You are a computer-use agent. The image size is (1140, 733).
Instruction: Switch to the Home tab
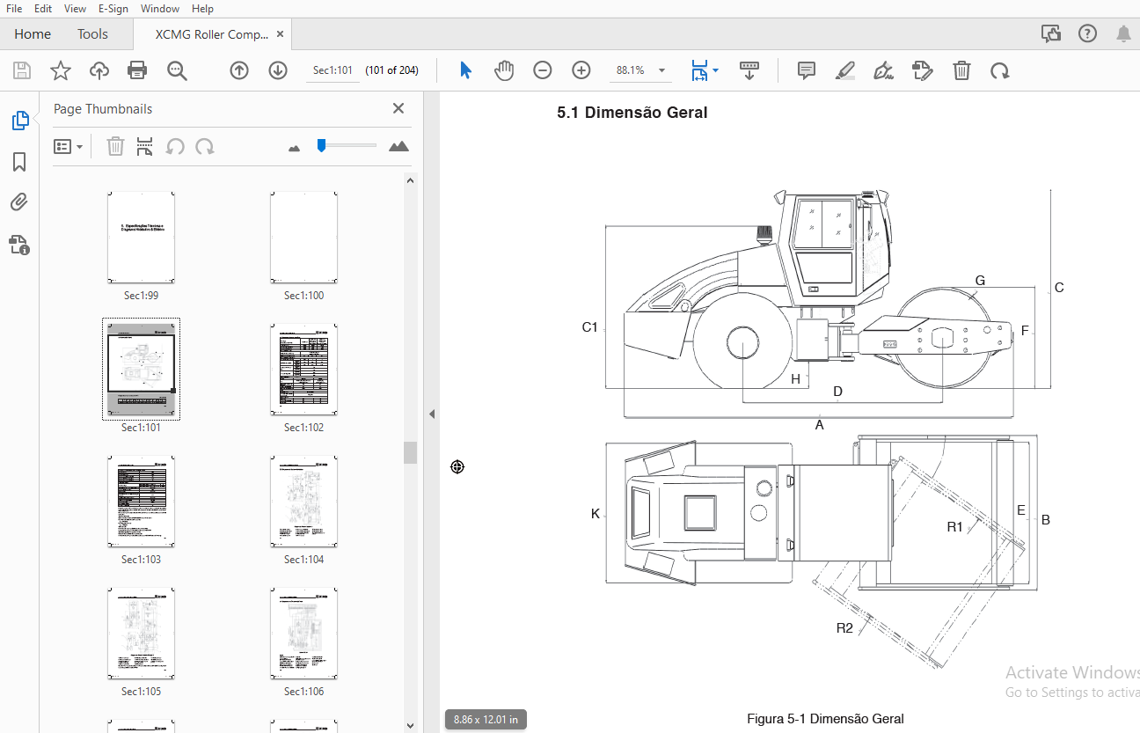pos(33,33)
